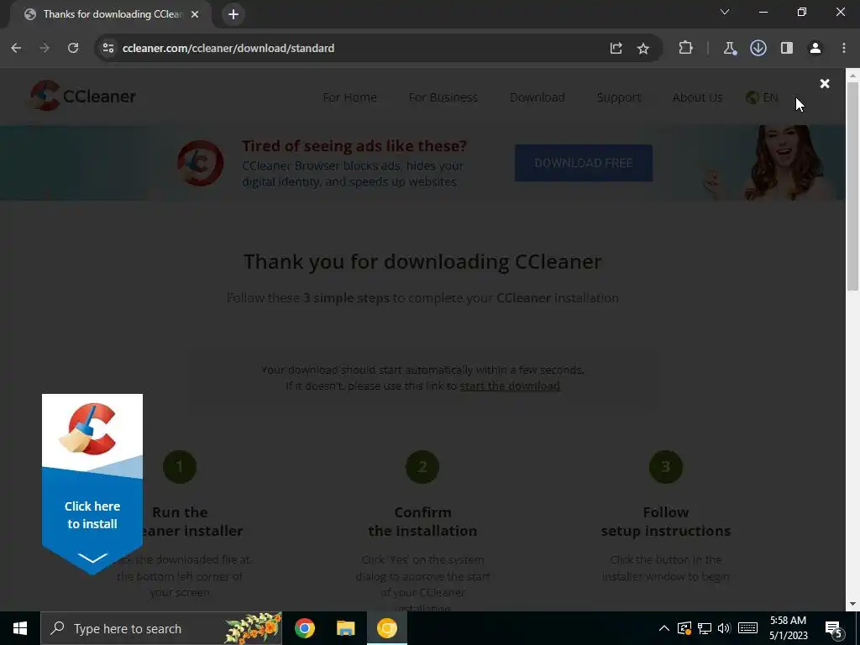This screenshot has height=645, width=860.
Task: Click the address bar URL
Action: pyautogui.click(x=228, y=48)
